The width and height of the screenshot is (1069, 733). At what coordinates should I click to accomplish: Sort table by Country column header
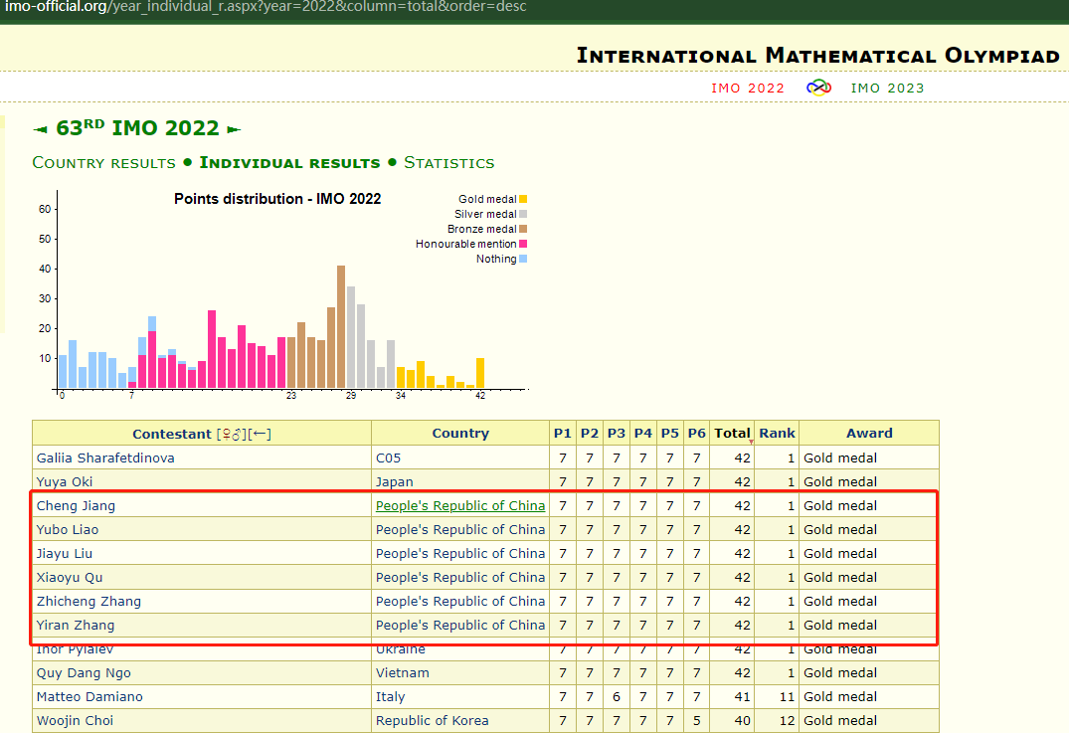tap(460, 434)
